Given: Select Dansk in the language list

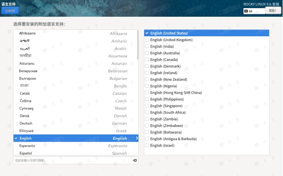Looking at the screenshot, I should tap(75, 116).
